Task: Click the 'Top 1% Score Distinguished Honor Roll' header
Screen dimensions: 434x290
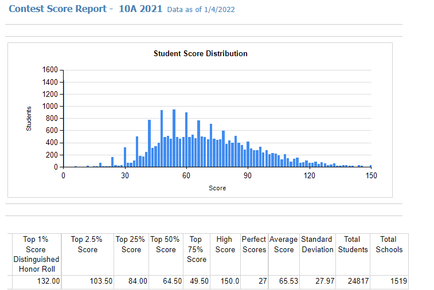Action: tap(36, 254)
